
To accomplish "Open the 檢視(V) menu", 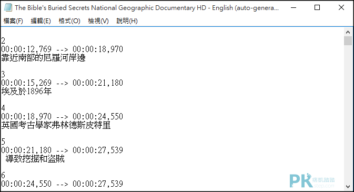I will pos(98,21).
